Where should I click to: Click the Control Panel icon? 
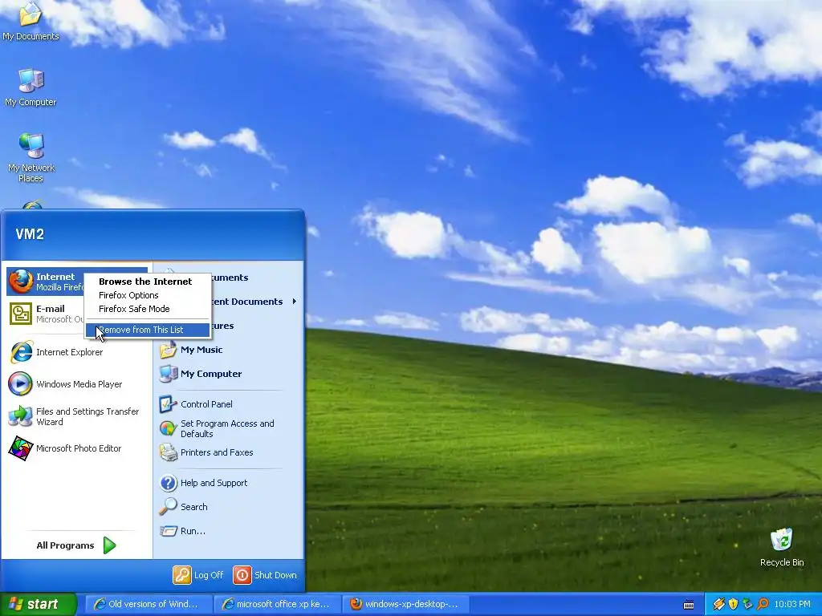point(169,404)
